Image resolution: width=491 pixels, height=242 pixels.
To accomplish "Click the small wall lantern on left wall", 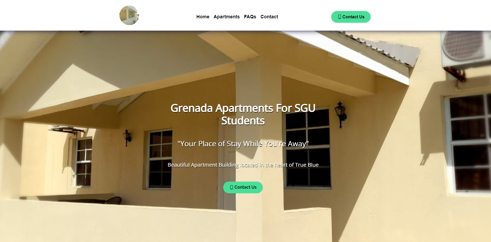I will 127,137.
